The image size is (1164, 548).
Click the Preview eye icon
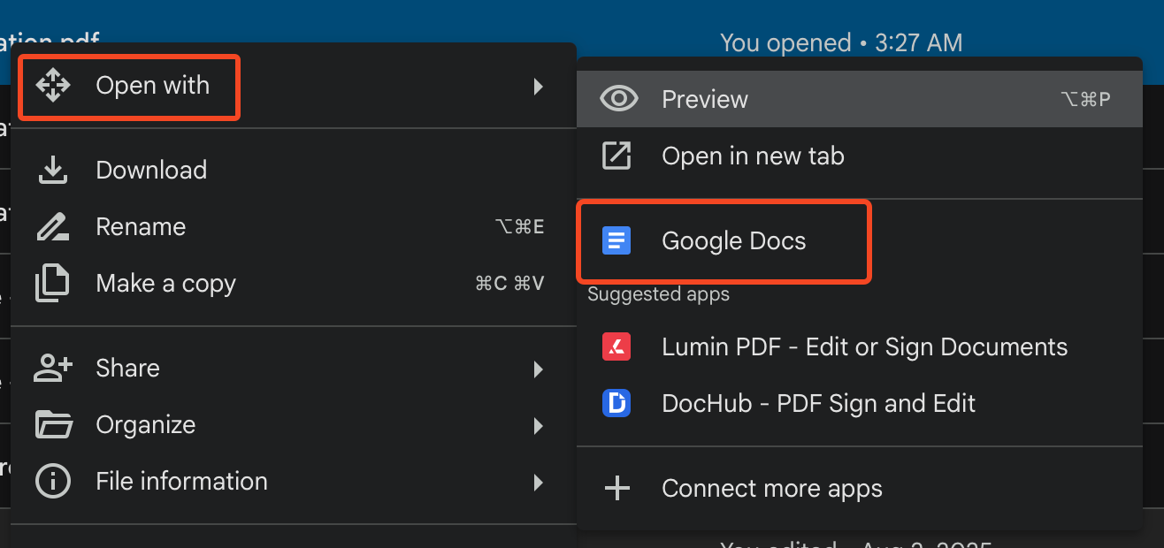pyautogui.click(x=617, y=99)
